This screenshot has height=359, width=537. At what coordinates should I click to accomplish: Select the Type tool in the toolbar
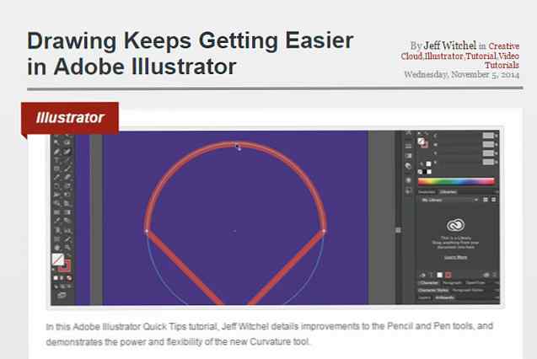56,160
